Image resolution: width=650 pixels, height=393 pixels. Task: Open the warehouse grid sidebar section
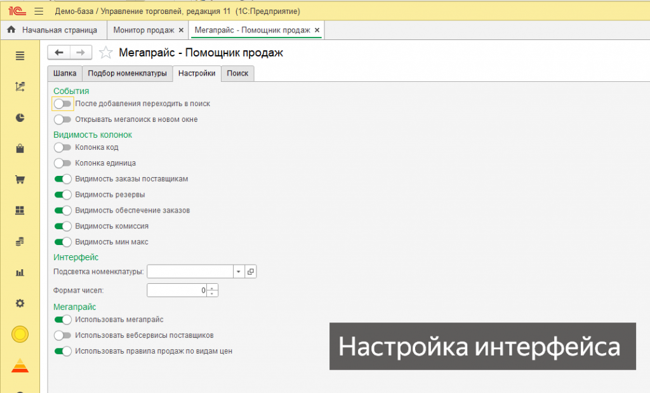20,211
